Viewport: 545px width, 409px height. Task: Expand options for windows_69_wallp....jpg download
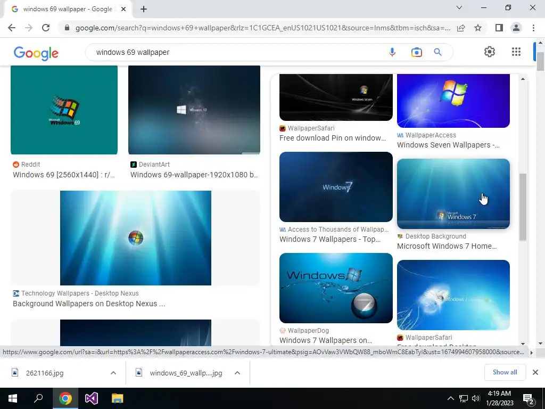pyautogui.click(x=237, y=373)
